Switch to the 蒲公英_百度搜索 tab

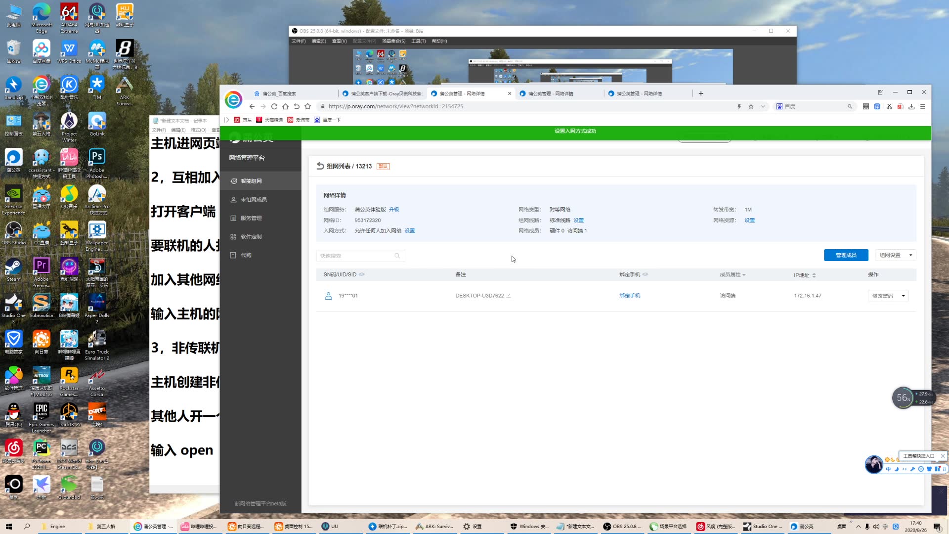(279, 93)
